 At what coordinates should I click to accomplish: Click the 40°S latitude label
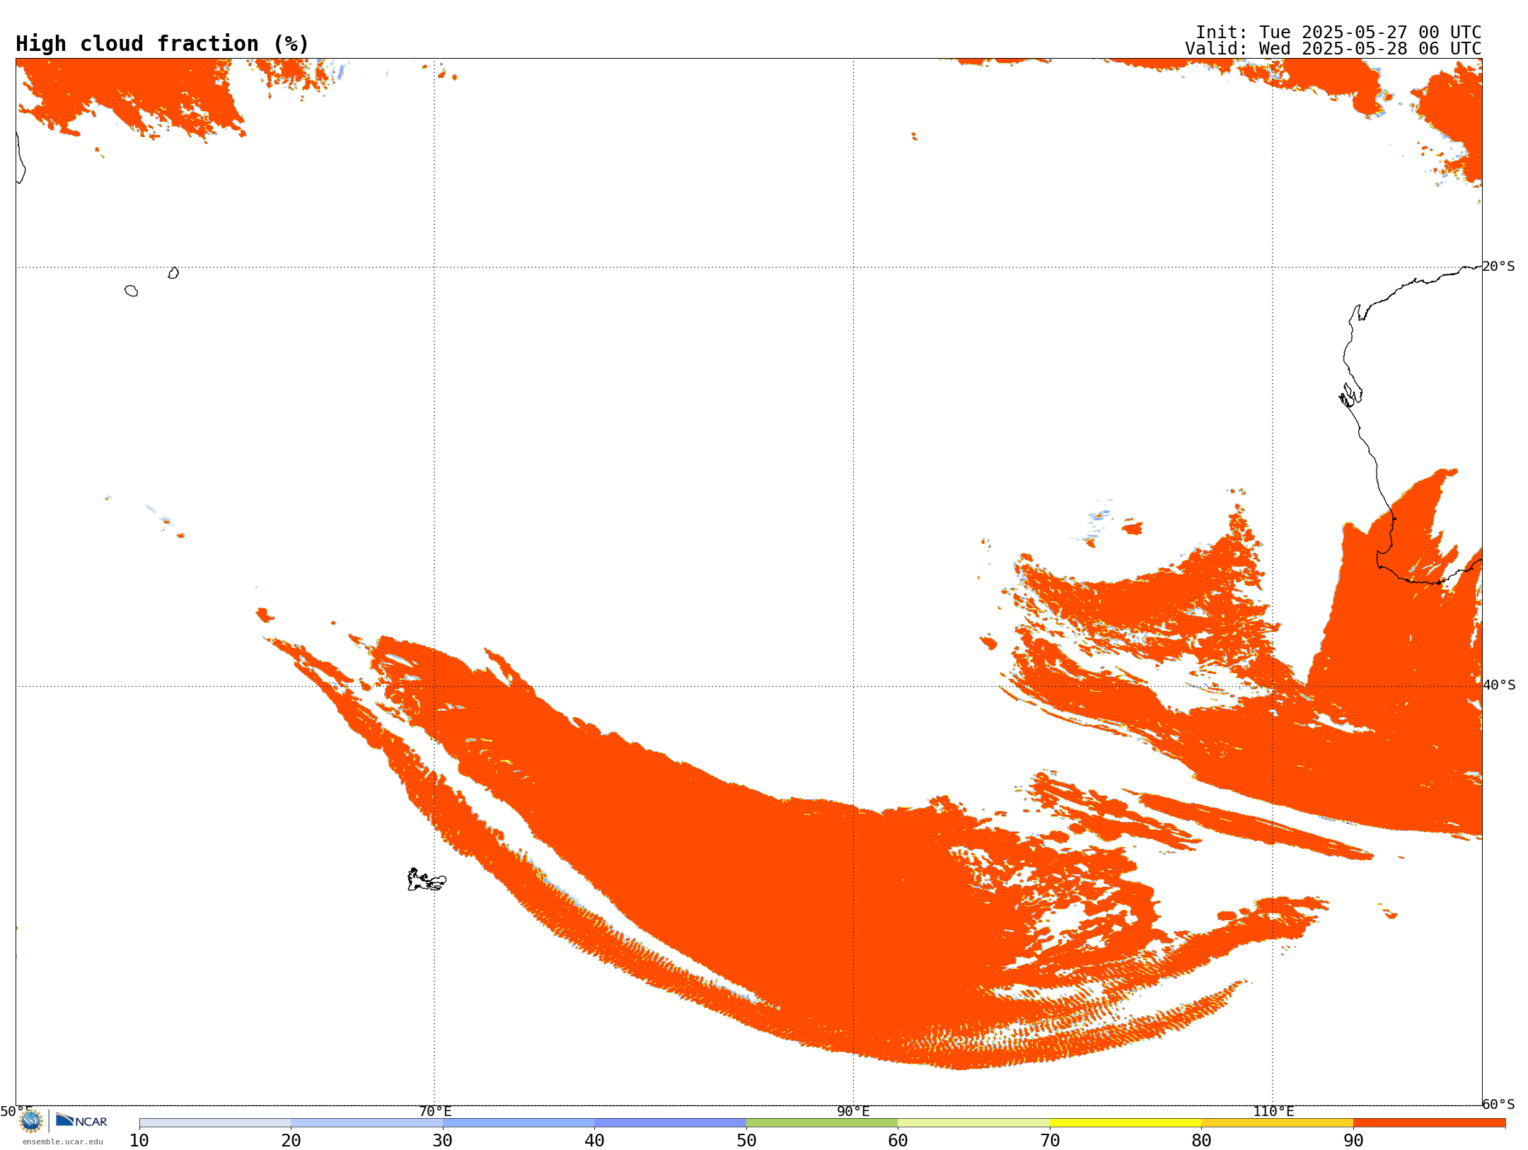tap(1499, 685)
